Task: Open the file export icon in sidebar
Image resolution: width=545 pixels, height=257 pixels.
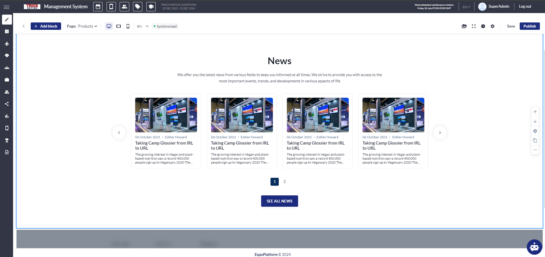Action: pos(7,152)
